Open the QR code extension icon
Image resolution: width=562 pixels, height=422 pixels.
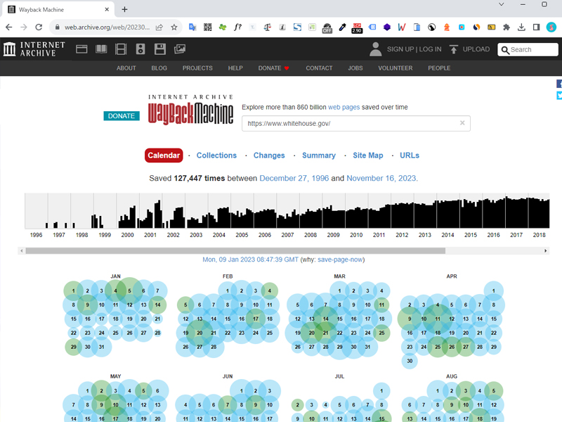tap(207, 27)
